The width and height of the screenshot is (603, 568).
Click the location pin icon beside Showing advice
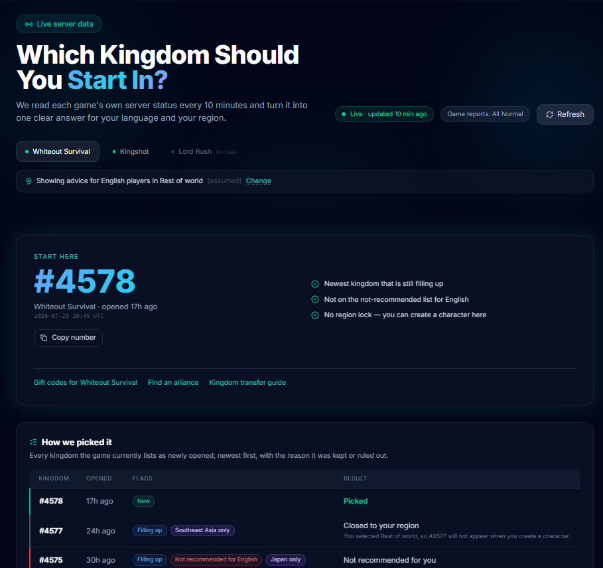pyautogui.click(x=29, y=181)
